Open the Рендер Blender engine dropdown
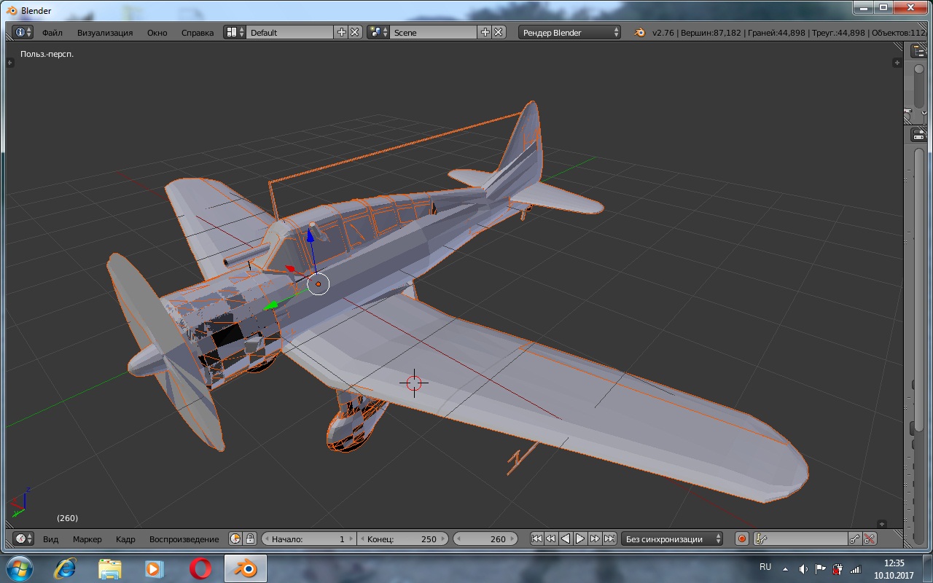 (x=570, y=32)
